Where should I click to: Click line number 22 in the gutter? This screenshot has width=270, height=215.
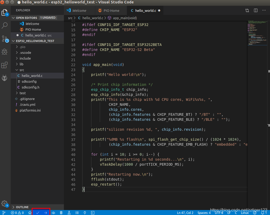(x=73, y=65)
